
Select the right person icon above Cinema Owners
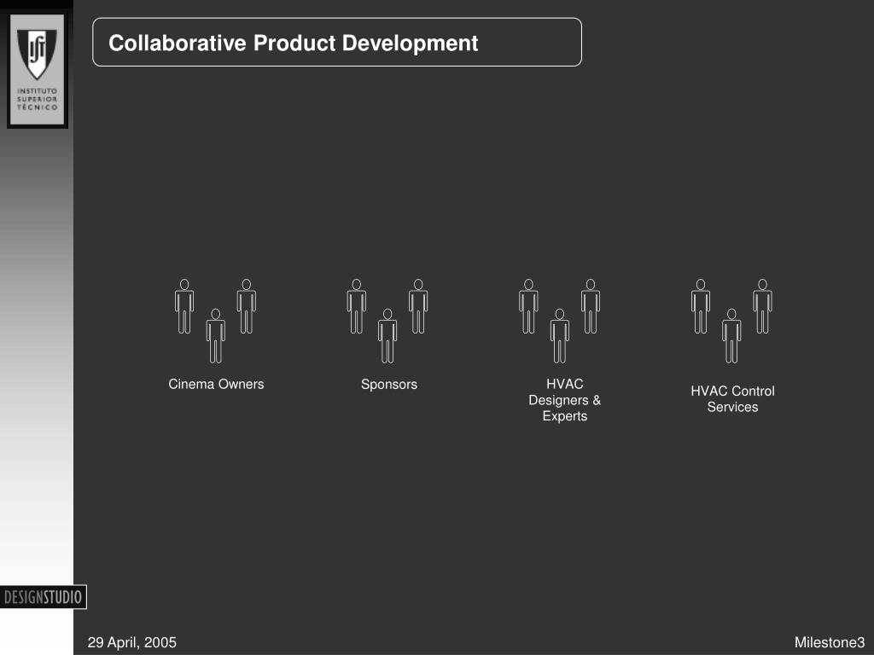pos(247,306)
